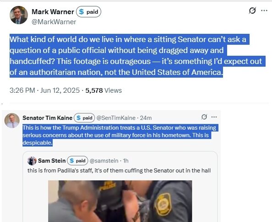272x222 pixels.
Task: Open the 3:26 PM Jun 12, 2025 timestamp
Action: tap(44, 90)
